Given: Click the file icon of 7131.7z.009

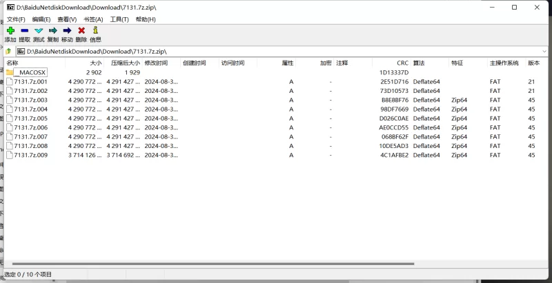Looking at the screenshot, I should tap(10, 155).
